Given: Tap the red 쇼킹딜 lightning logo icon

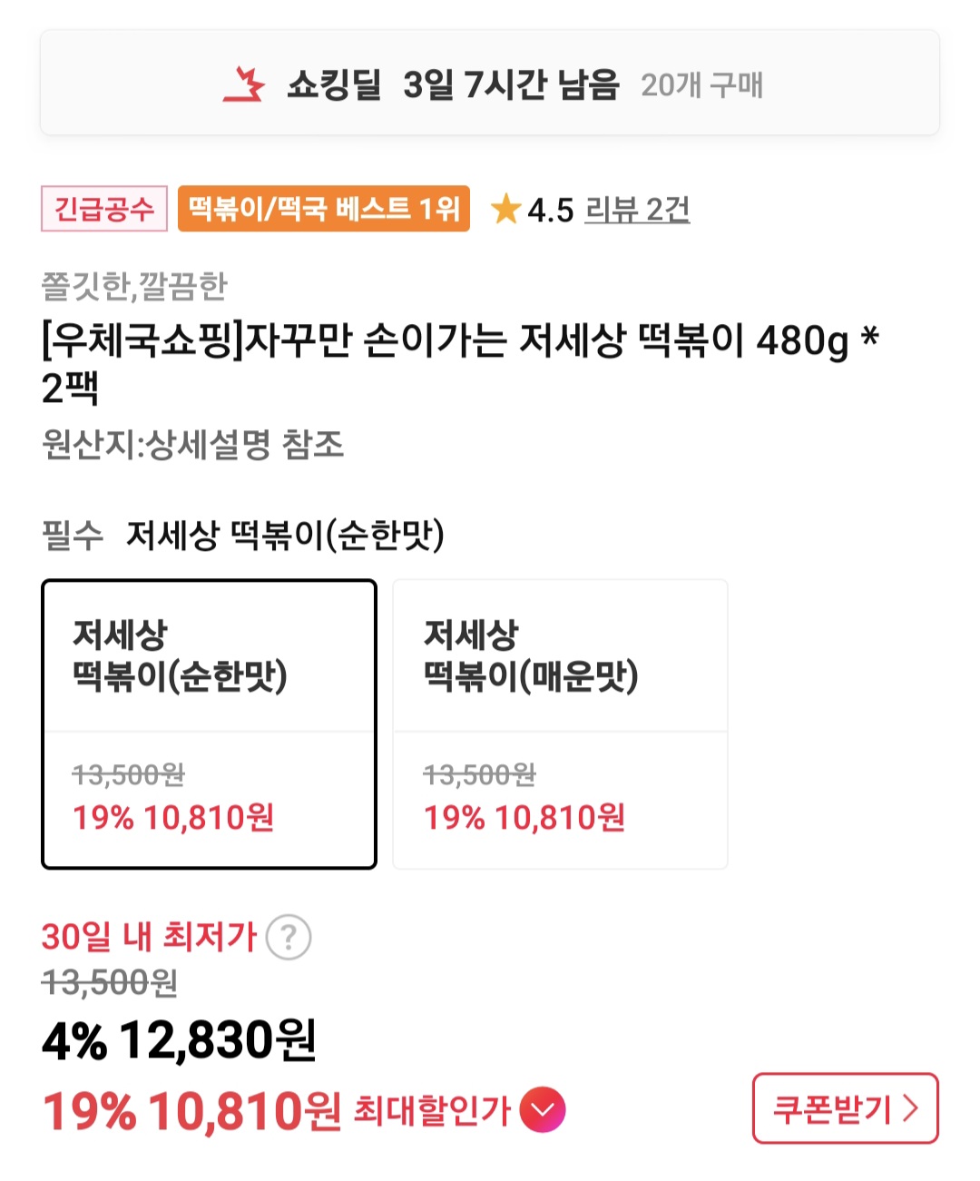Looking at the screenshot, I should 243,84.
